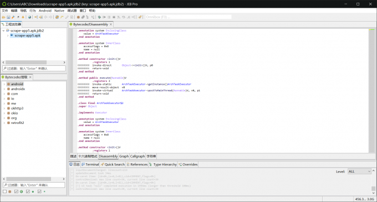Uncheck the fields small-dot filter checkbox
This screenshot has height=202, width=377.
39,191
